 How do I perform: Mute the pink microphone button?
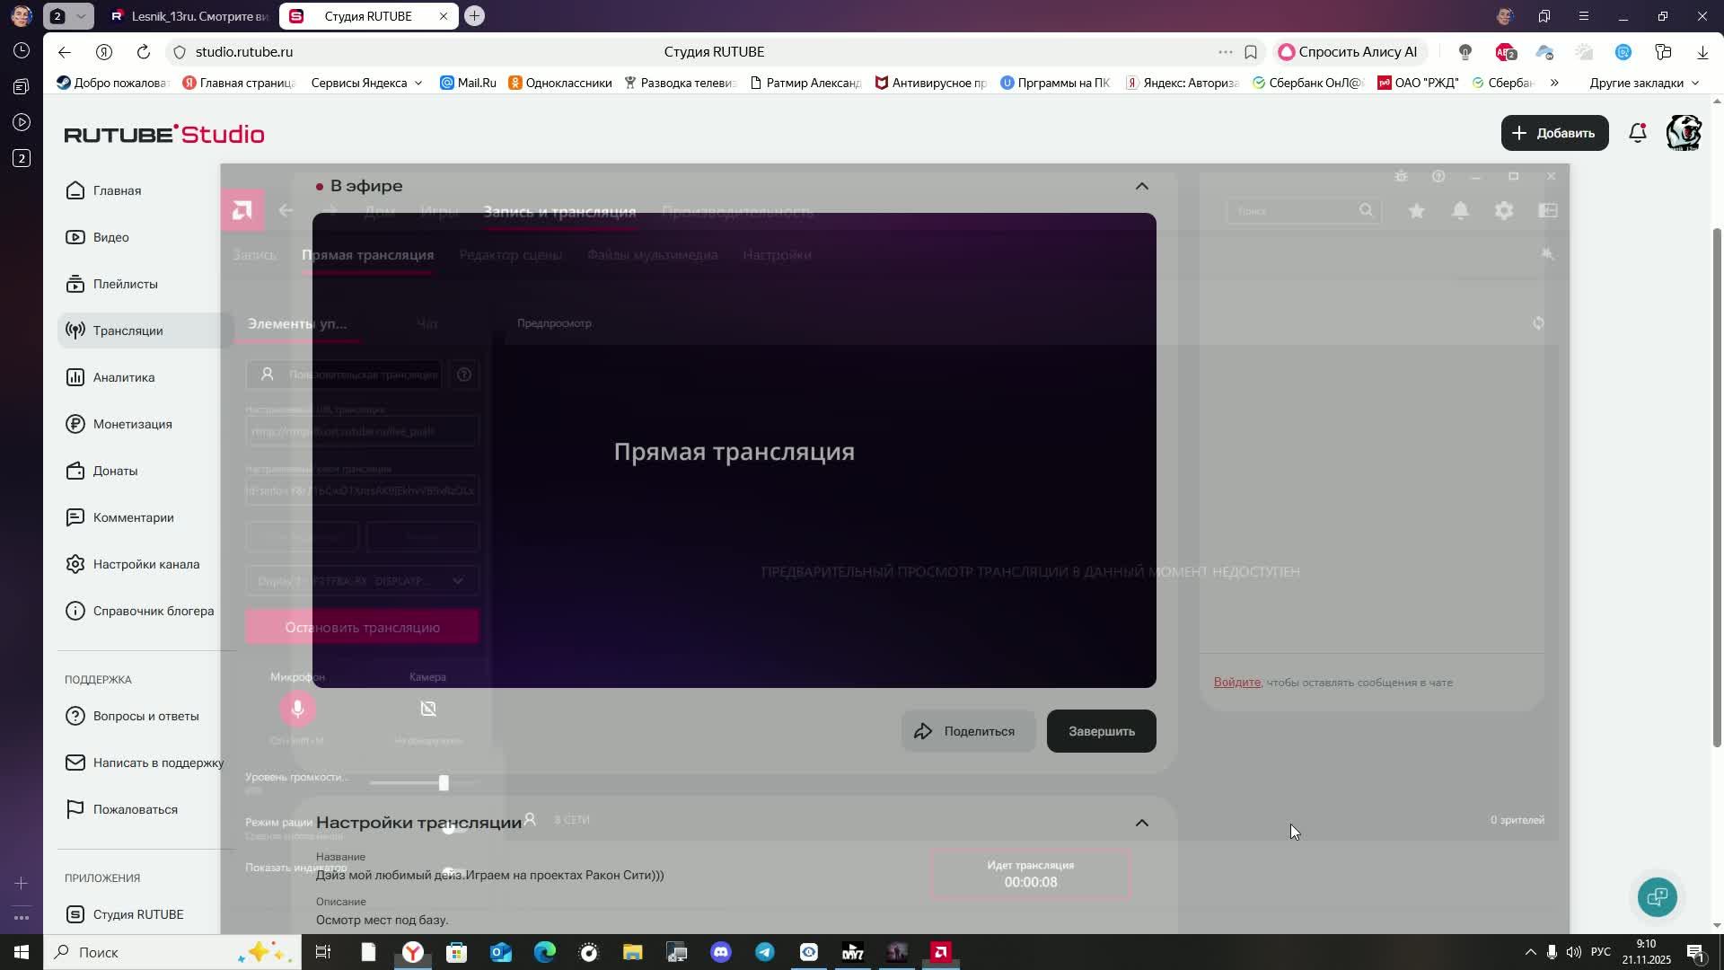click(x=297, y=709)
